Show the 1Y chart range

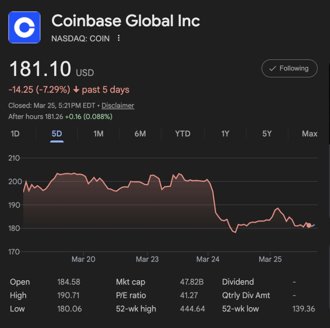225,134
